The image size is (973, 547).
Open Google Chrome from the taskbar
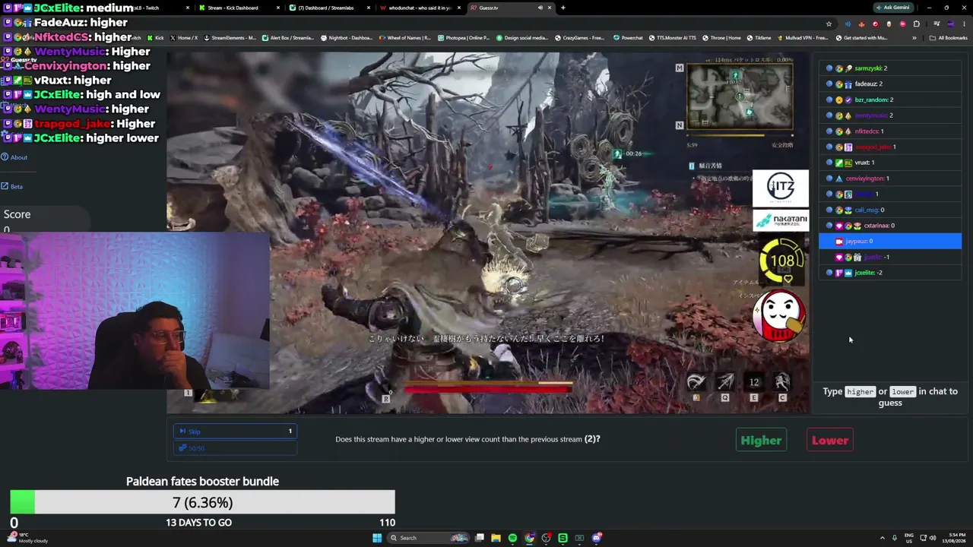(529, 538)
